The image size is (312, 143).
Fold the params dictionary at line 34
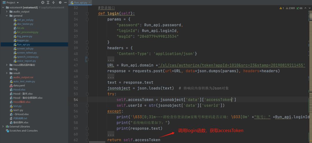coord(87,19)
